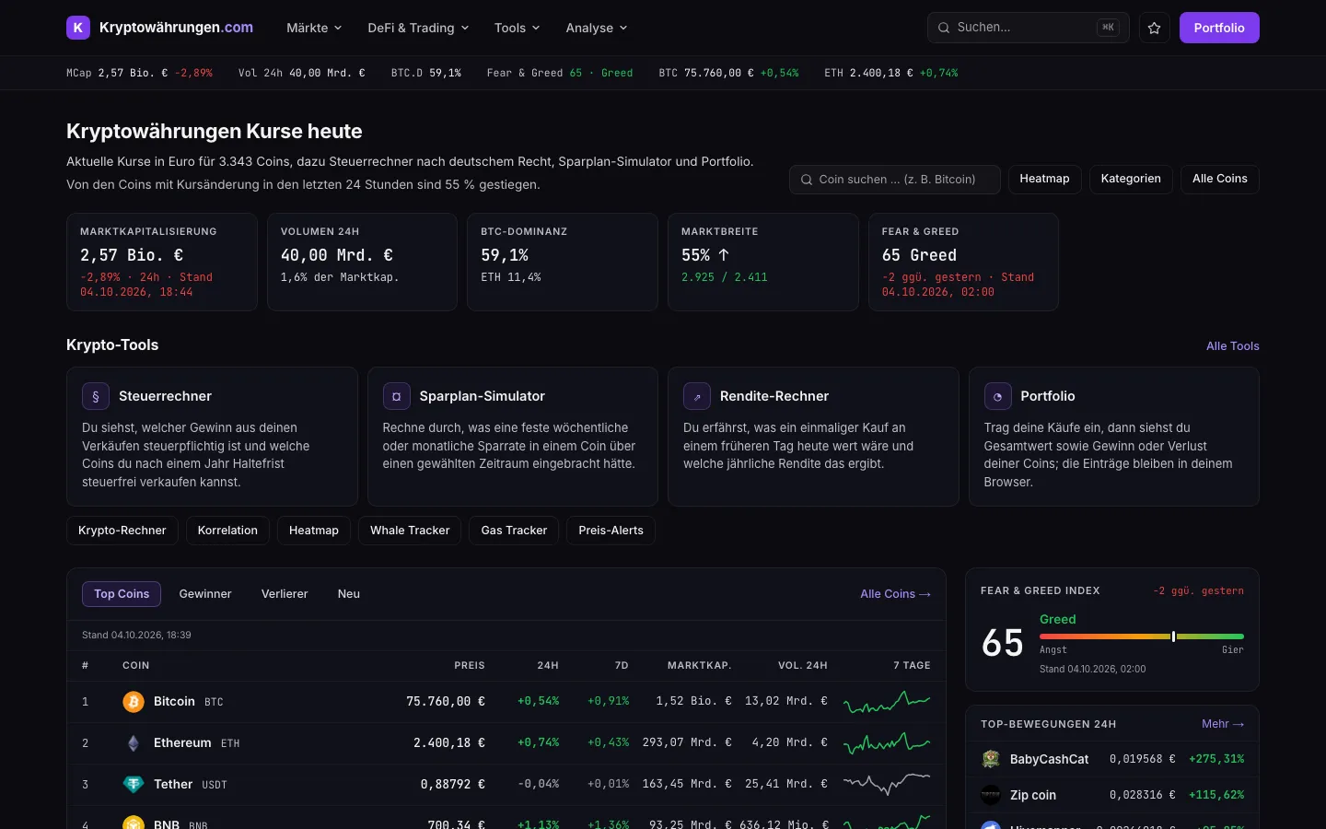Open the Neu tab
Image resolution: width=1326 pixels, height=829 pixels.
[x=349, y=594]
